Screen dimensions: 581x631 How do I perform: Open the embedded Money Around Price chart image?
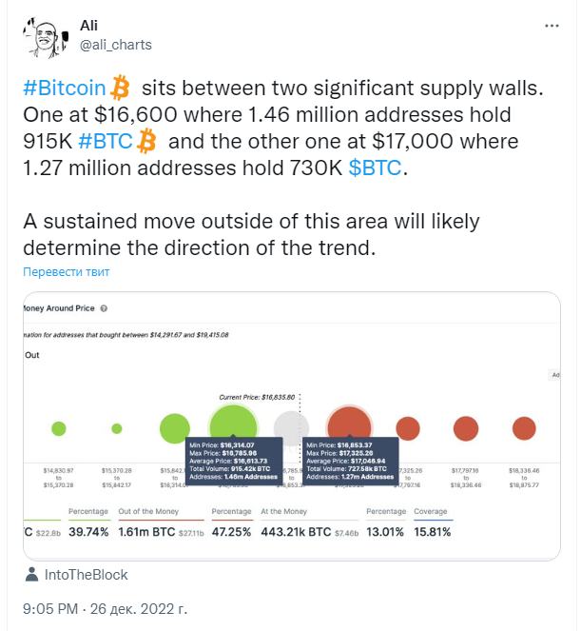pyautogui.click(x=292, y=426)
